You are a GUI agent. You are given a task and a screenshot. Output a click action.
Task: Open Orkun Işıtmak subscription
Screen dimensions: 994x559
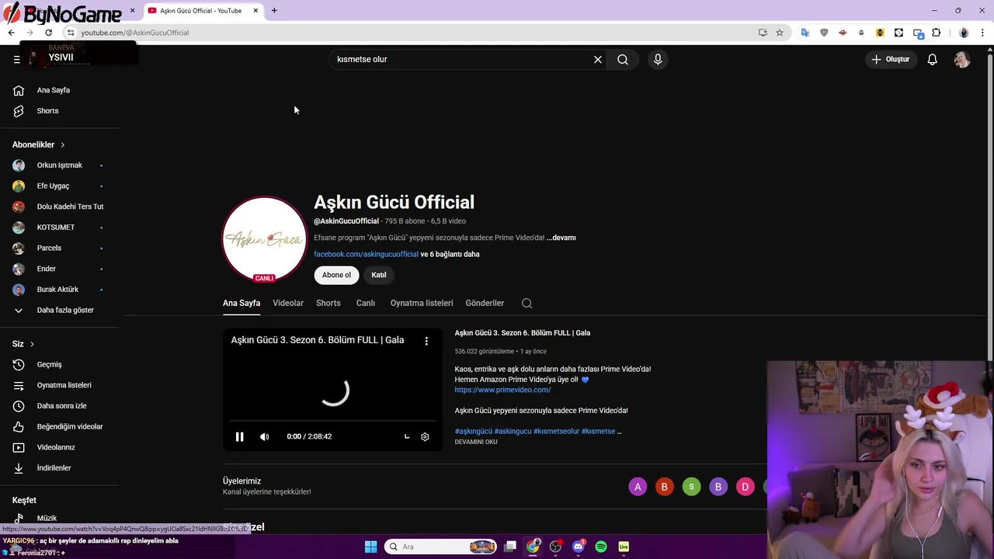pyautogui.click(x=61, y=165)
